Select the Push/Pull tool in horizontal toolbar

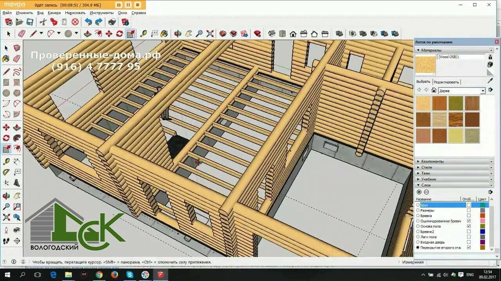(x=88, y=34)
